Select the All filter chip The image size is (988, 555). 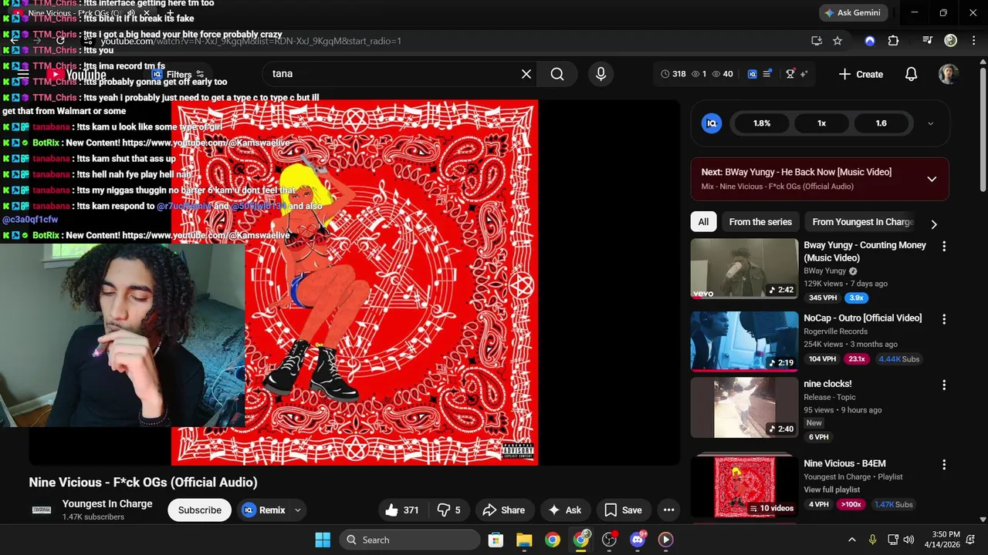(x=703, y=222)
